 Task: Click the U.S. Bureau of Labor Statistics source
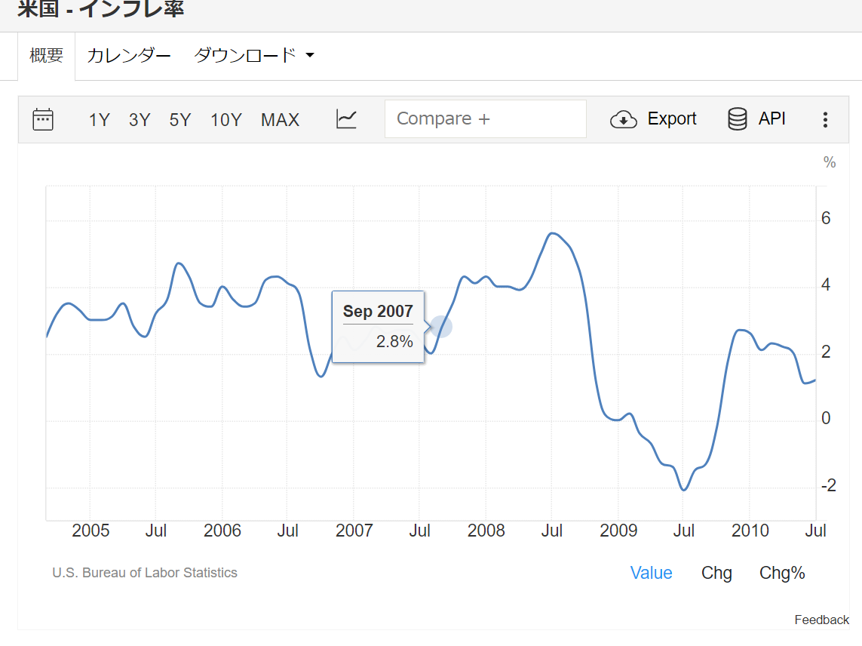coord(145,573)
